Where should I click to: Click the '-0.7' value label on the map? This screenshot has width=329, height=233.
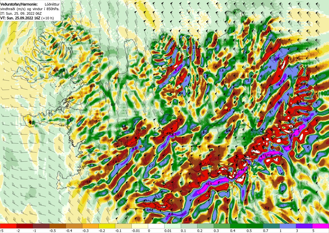(x=71, y=98)
